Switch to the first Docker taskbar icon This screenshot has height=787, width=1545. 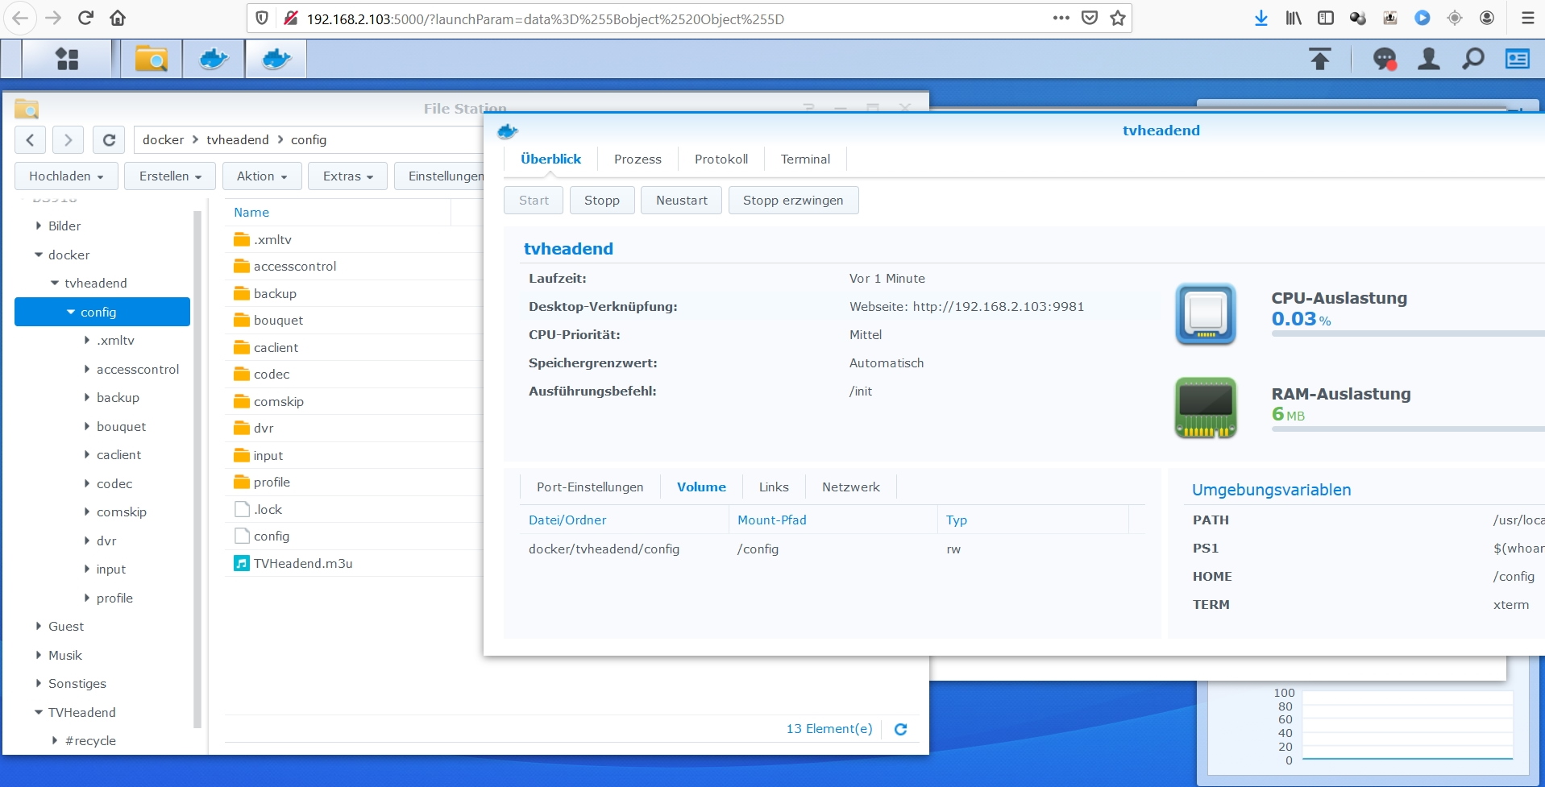tap(214, 59)
